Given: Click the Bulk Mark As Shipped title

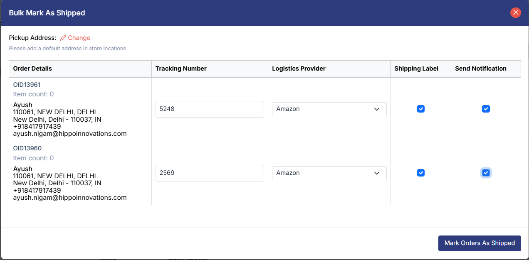Looking at the screenshot, I should click(47, 13).
